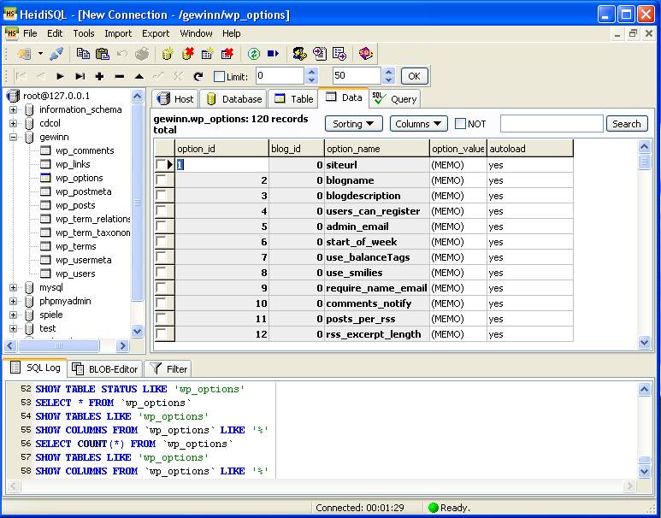Click the import file toolbar icon

(320, 54)
